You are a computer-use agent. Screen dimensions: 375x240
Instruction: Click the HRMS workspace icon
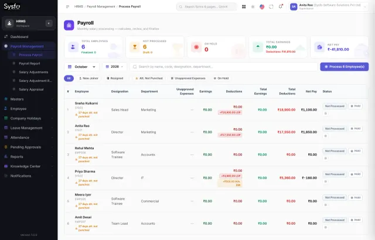pos(9,23)
